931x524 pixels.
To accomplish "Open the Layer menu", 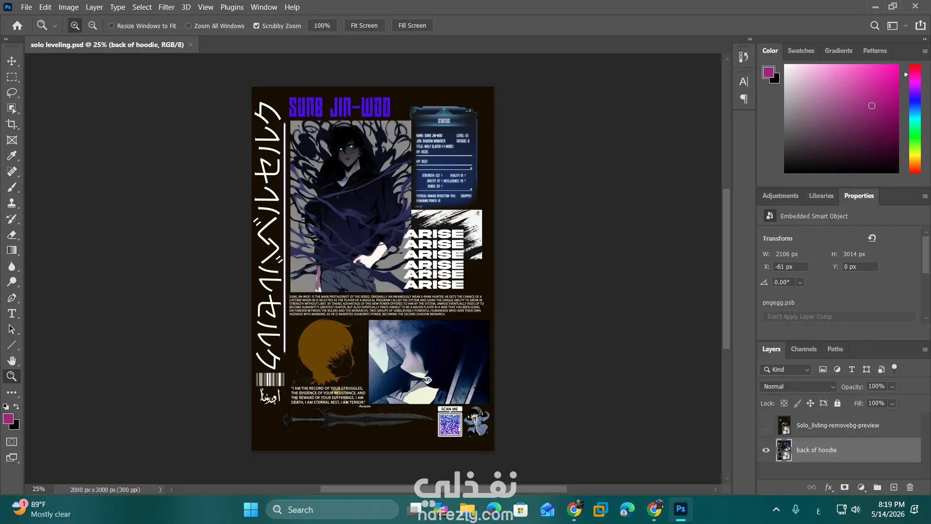I will tap(94, 7).
